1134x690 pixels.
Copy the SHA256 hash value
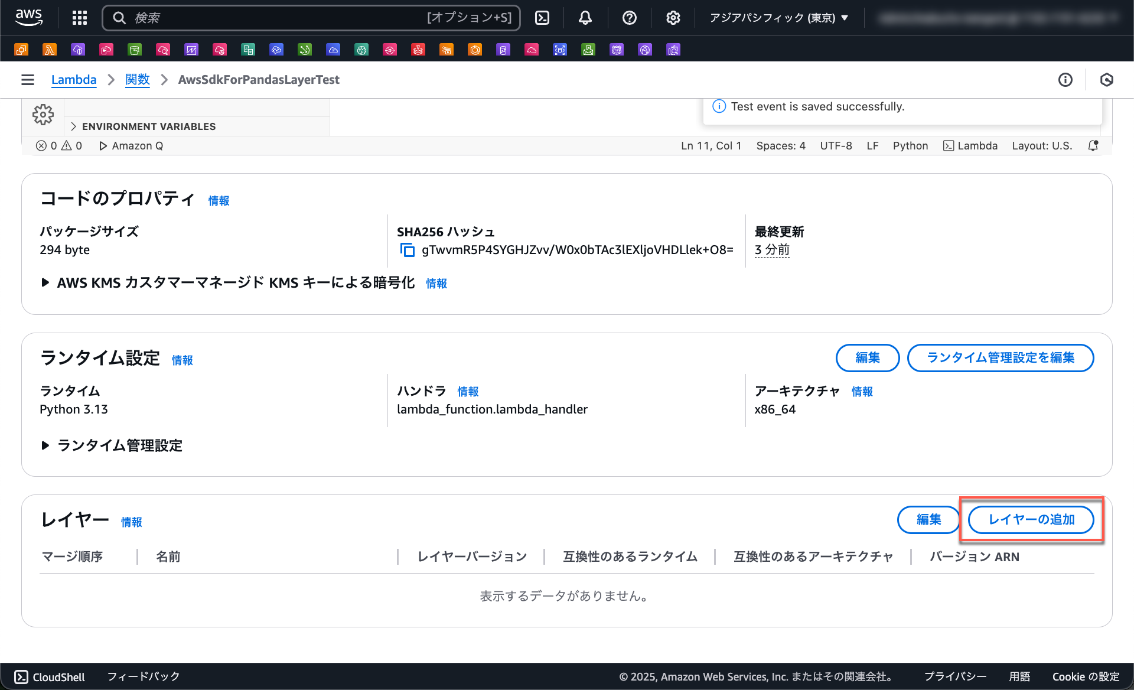407,250
